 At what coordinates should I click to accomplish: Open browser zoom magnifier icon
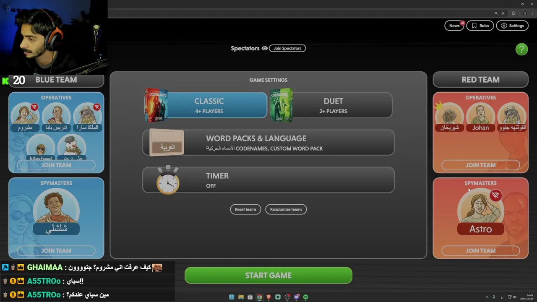tap(496, 13)
